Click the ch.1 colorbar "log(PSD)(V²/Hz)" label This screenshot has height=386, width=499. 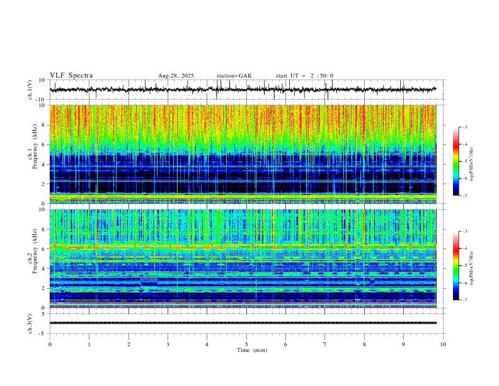[x=471, y=164]
